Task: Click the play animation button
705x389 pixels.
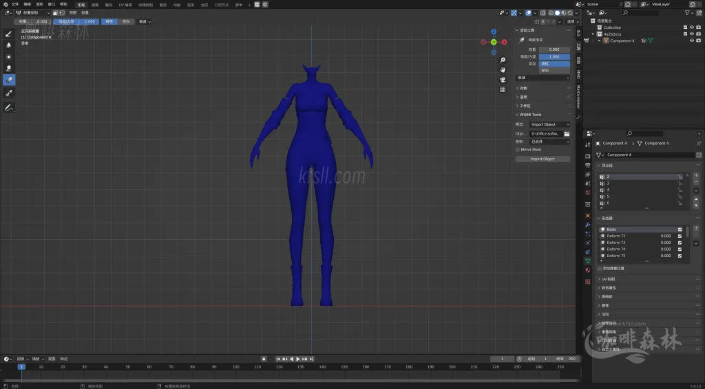Action: (x=297, y=359)
